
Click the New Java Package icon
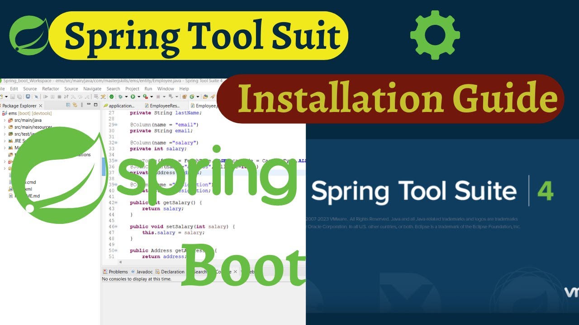tap(185, 97)
